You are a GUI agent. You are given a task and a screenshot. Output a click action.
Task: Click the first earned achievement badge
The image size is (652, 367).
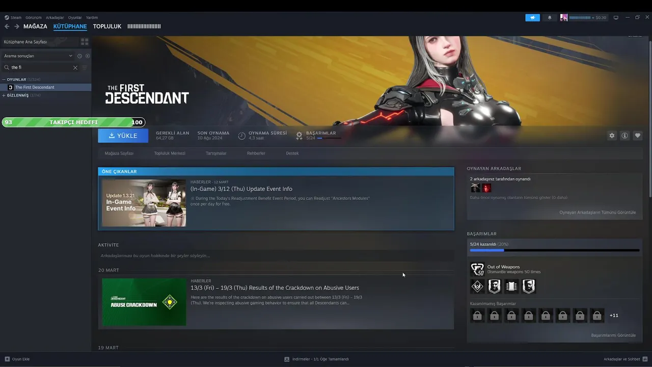tap(477, 286)
